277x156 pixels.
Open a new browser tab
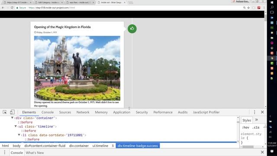131,3
